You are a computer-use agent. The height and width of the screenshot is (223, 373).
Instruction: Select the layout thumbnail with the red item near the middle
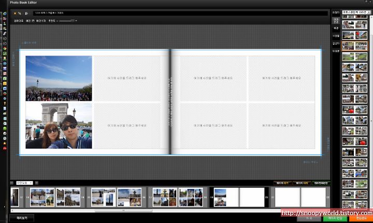point(354,110)
